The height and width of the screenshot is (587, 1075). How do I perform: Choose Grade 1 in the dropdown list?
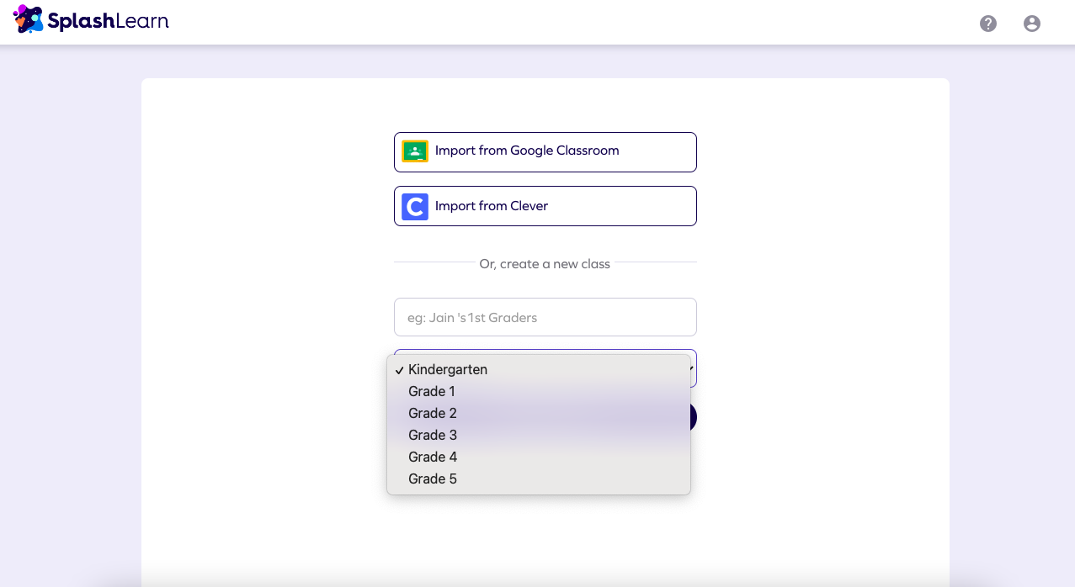click(x=432, y=392)
